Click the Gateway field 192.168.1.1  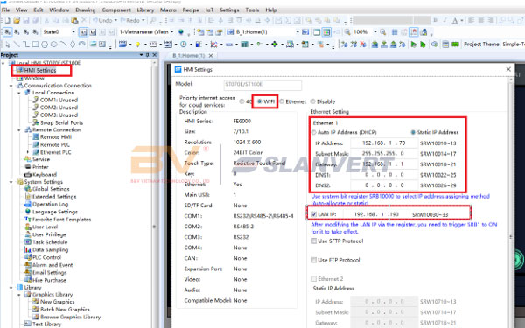click(x=384, y=164)
